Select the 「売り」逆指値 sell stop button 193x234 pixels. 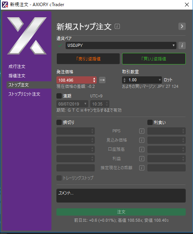tap(88, 59)
